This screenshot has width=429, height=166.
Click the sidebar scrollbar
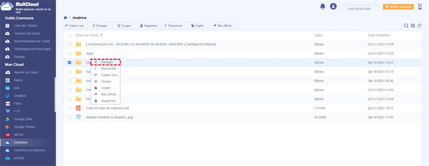click(55, 95)
